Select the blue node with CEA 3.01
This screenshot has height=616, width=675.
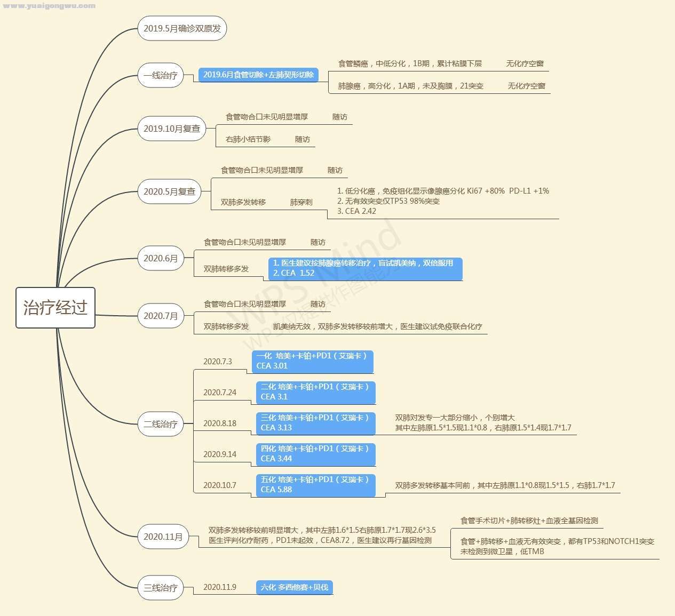[312, 361]
